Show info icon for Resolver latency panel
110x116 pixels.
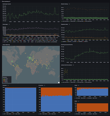pyautogui.click(x=69, y=4)
